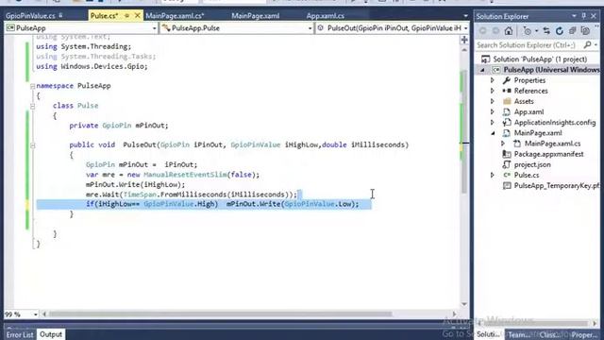Click the Package.appxmanifest file icon

(x=507, y=154)
